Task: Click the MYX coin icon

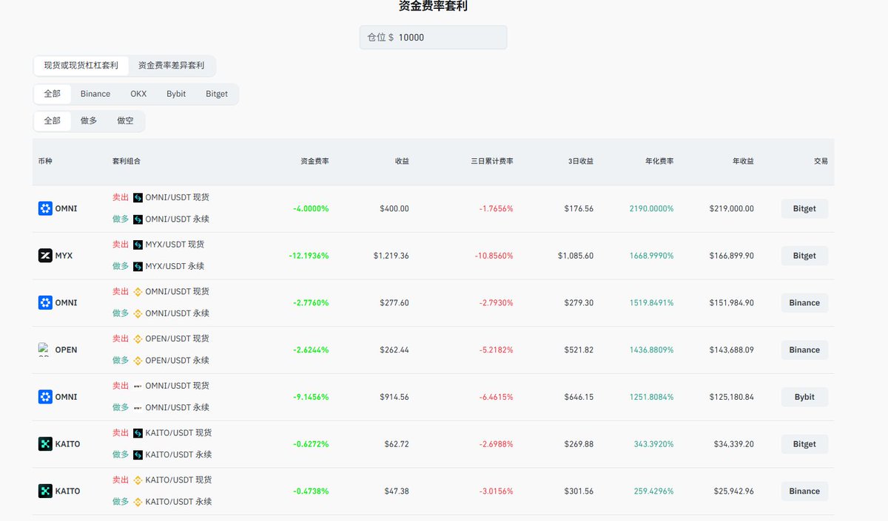Action: pyautogui.click(x=45, y=256)
